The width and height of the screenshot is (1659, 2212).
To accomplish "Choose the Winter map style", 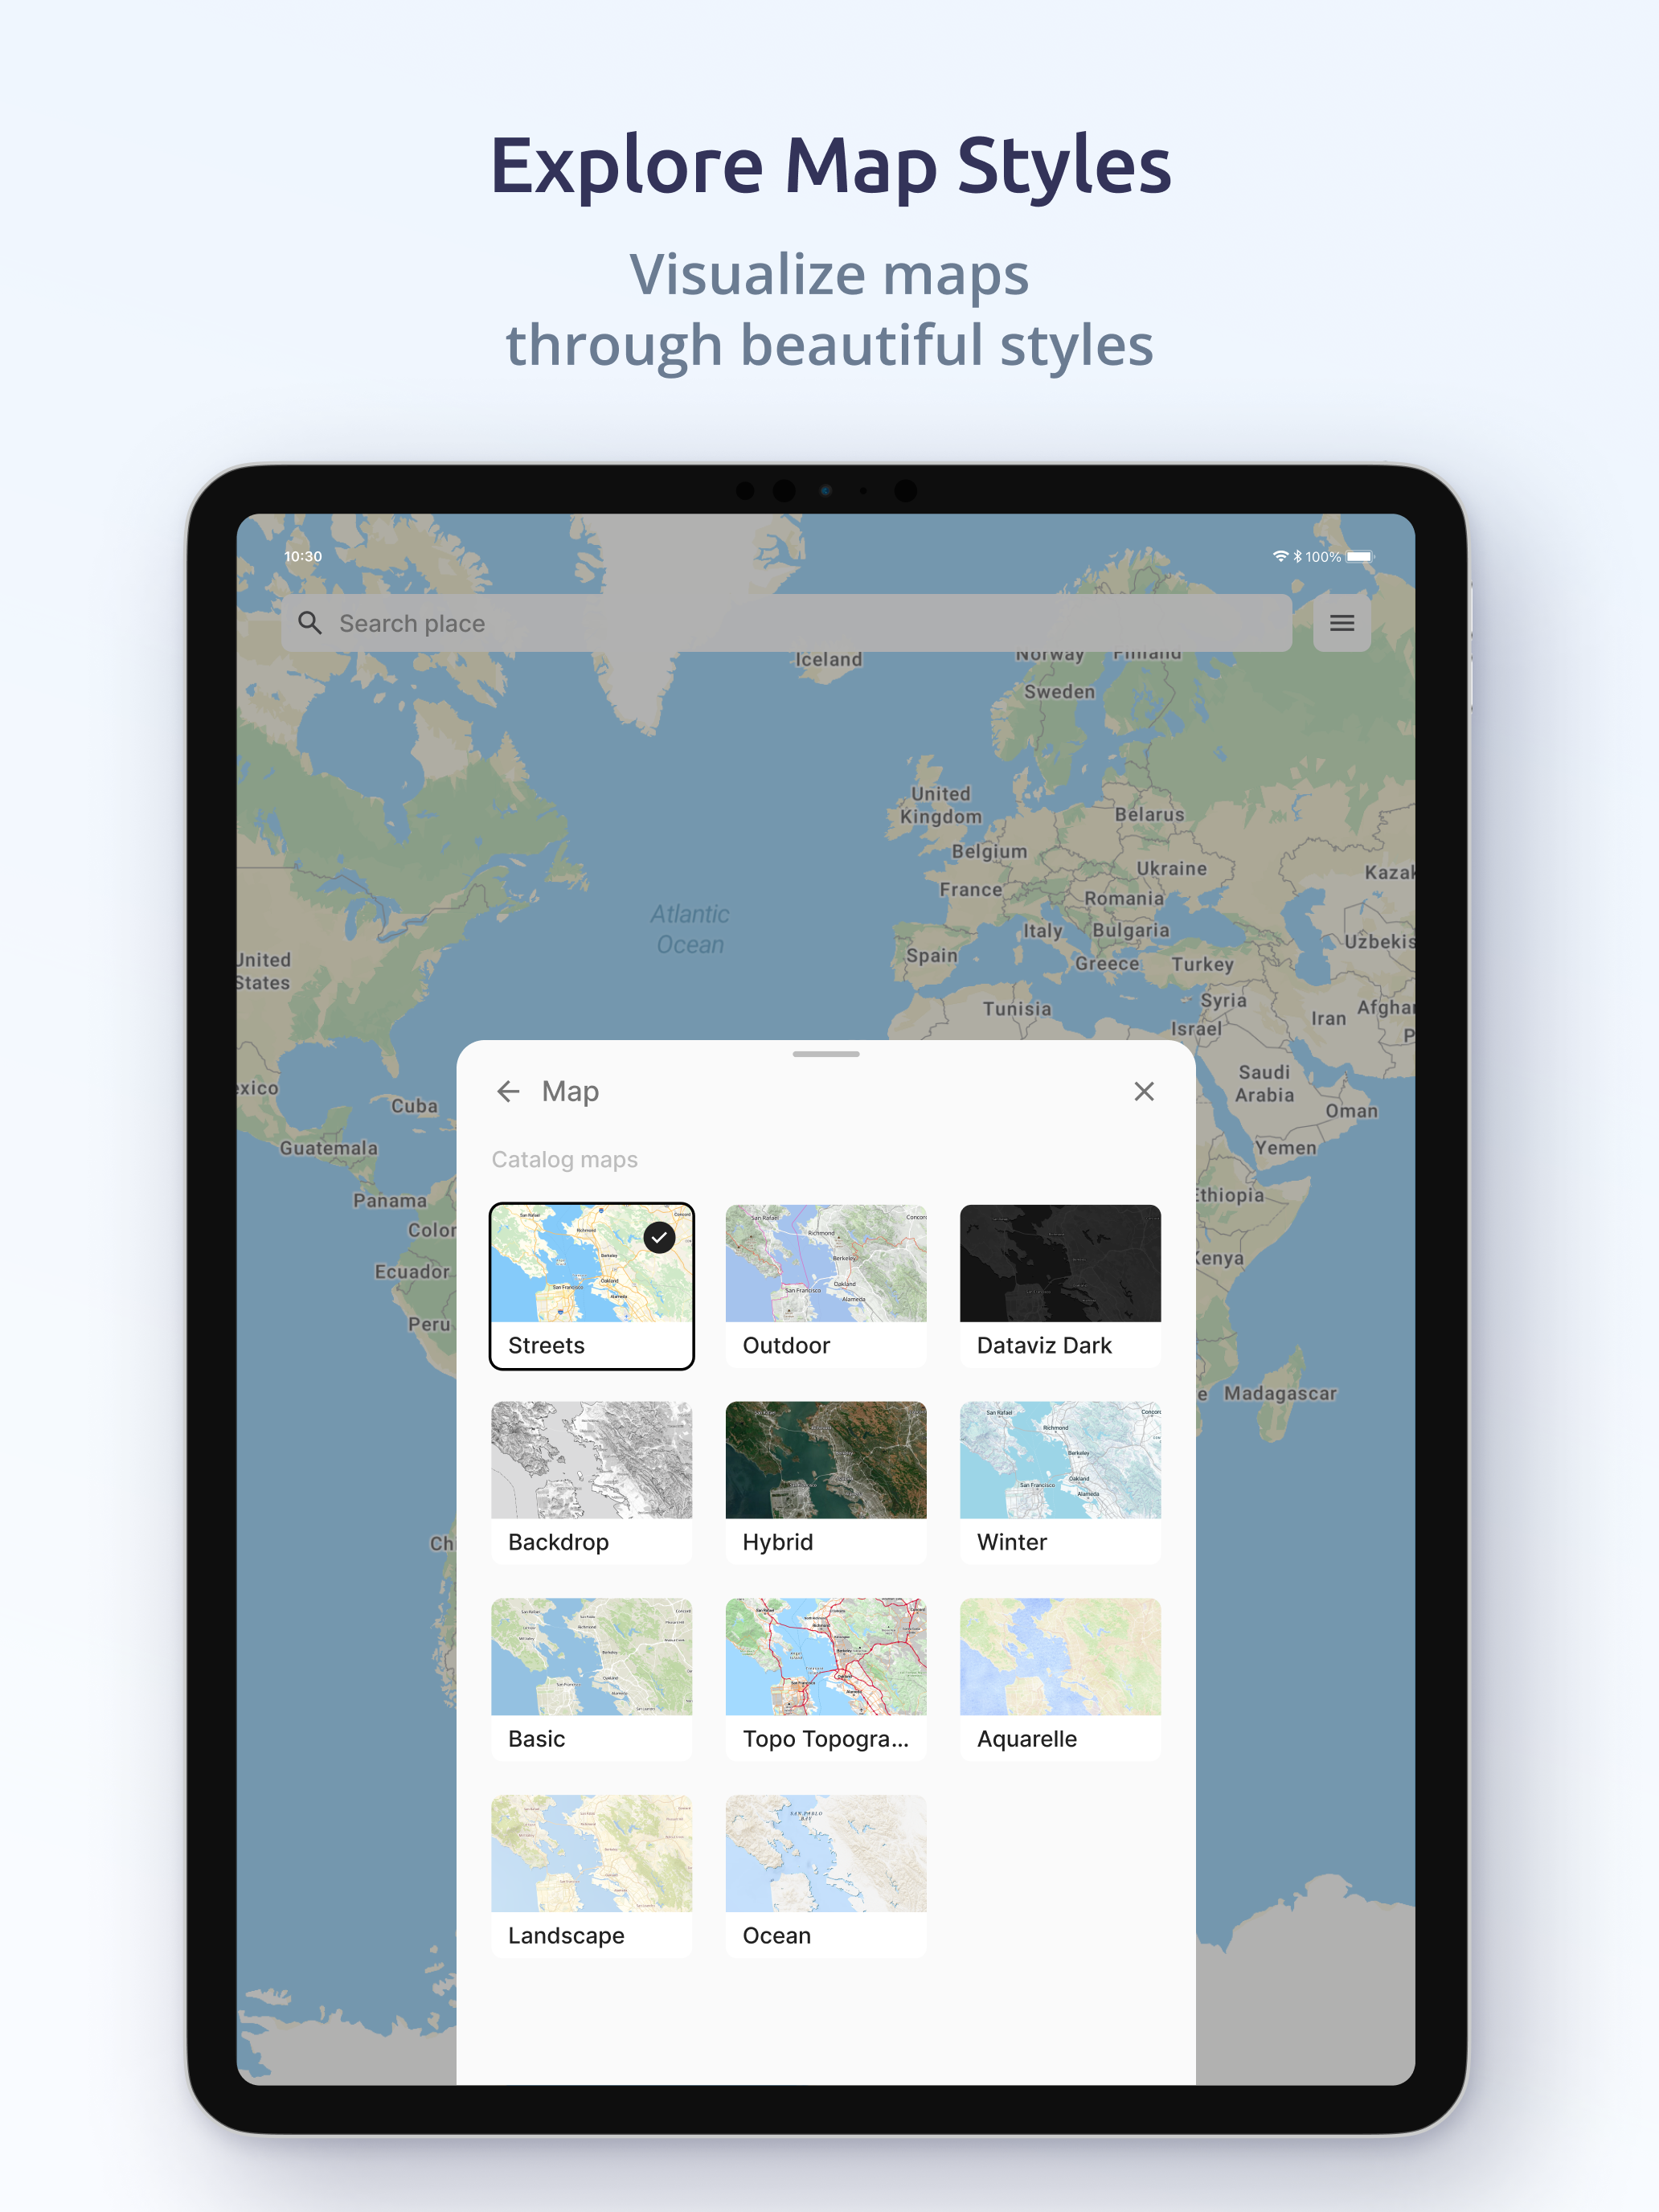I will coord(1060,1482).
